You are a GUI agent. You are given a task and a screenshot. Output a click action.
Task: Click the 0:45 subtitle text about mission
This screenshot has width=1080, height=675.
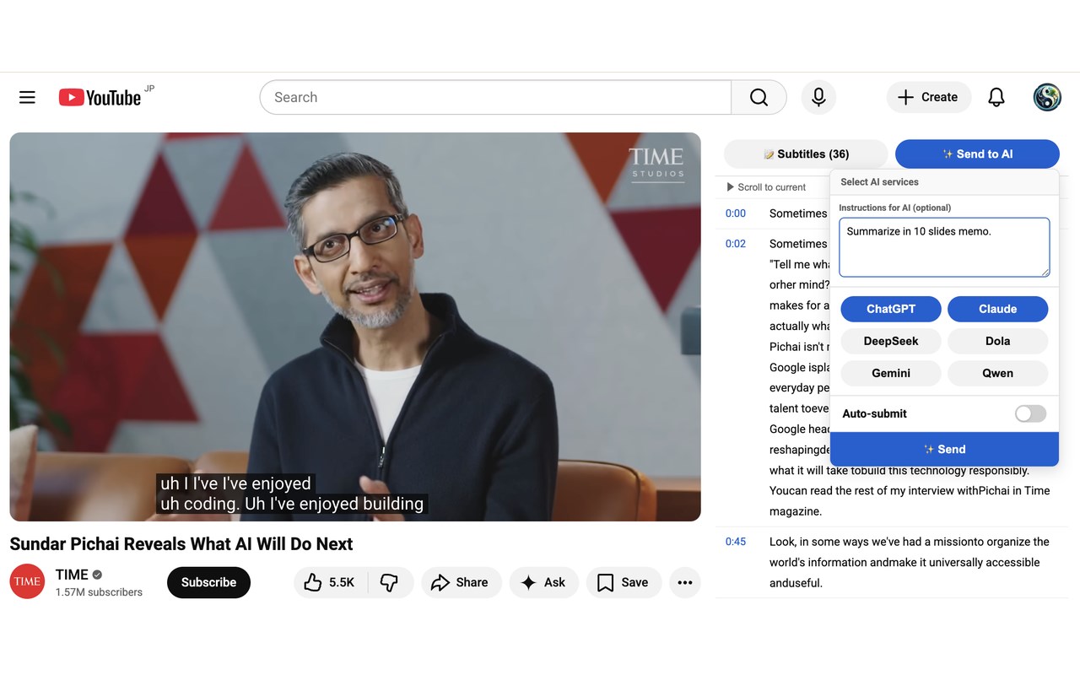point(910,562)
